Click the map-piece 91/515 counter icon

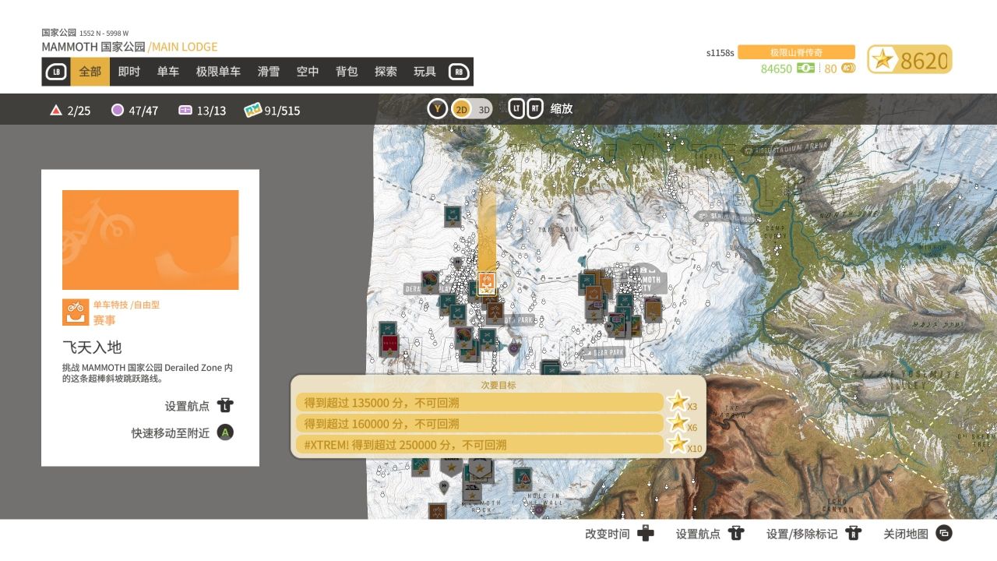pyautogui.click(x=252, y=111)
